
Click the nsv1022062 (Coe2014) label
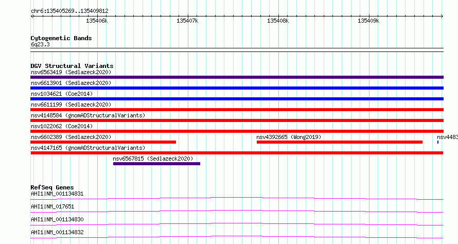click(x=62, y=126)
